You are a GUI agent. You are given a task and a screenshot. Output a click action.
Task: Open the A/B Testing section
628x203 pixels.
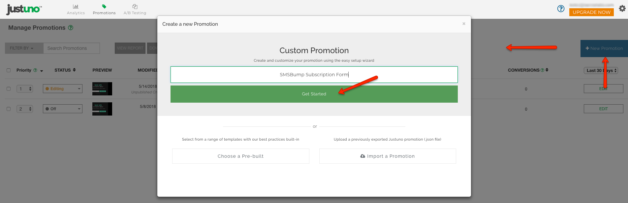pyautogui.click(x=135, y=9)
